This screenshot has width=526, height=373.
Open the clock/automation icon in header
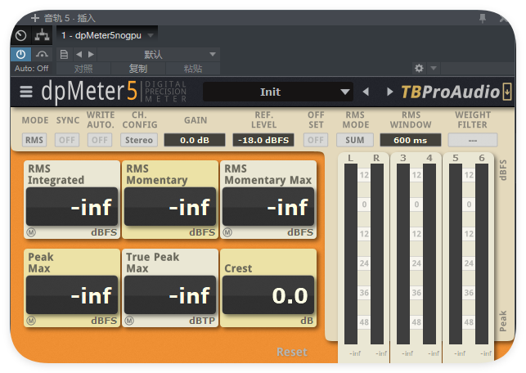pyautogui.click(x=20, y=35)
